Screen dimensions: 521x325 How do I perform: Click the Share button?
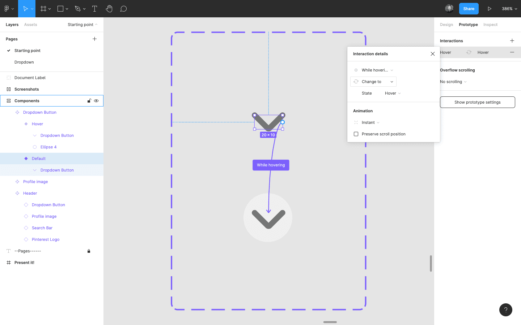pyautogui.click(x=469, y=9)
